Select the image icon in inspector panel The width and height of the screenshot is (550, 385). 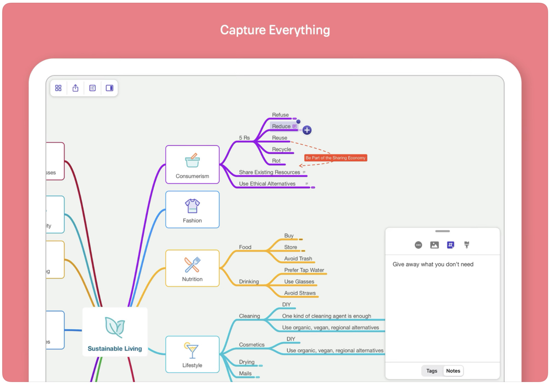pyautogui.click(x=434, y=245)
